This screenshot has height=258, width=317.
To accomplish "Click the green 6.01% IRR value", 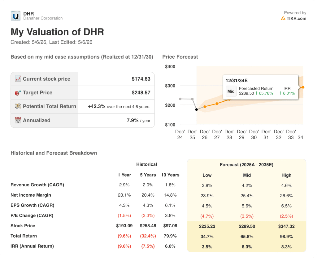I will point(287,93).
